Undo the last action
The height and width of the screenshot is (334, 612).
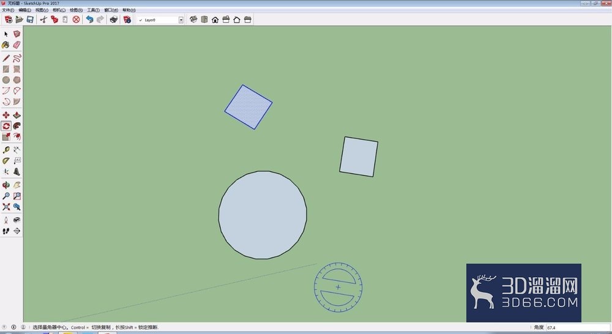click(89, 20)
